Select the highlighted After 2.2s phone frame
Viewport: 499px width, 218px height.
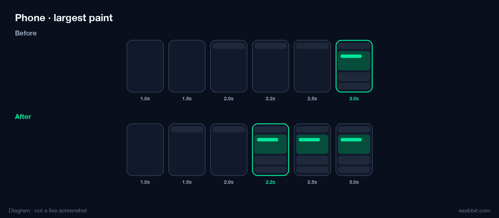pyautogui.click(x=270, y=149)
